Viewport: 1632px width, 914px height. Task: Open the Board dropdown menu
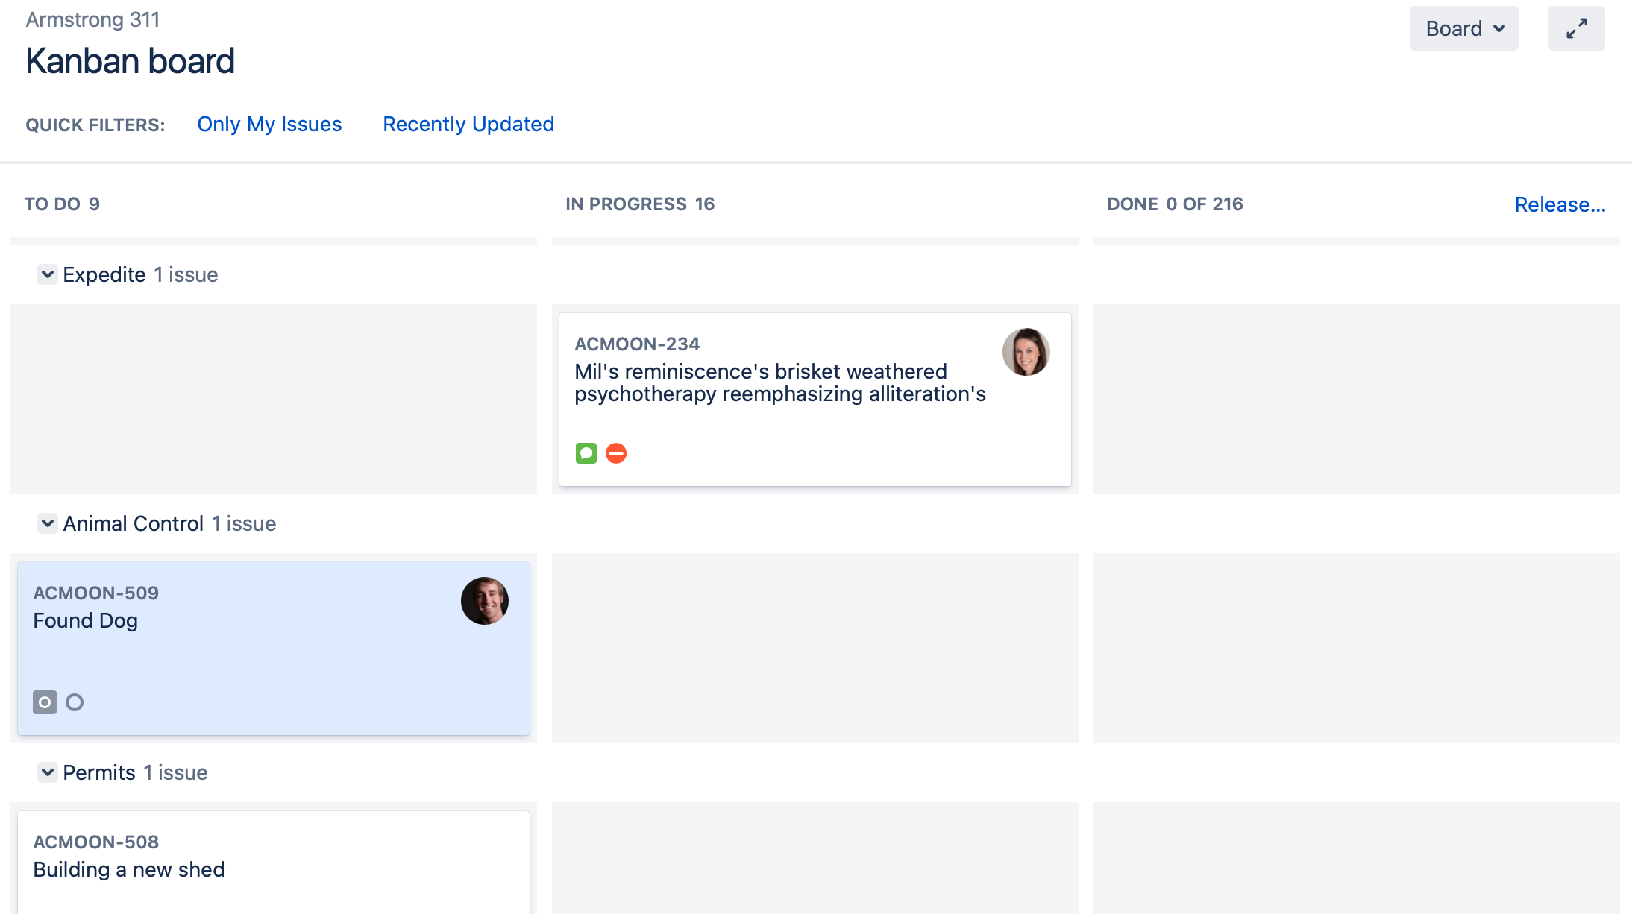tap(1463, 29)
